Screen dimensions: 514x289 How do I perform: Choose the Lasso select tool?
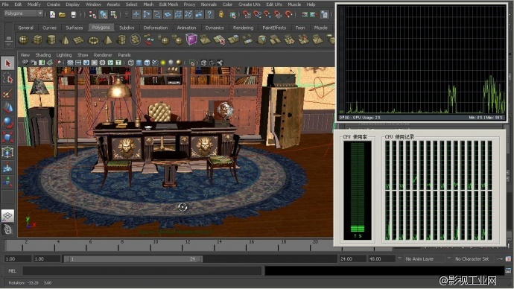7,79
